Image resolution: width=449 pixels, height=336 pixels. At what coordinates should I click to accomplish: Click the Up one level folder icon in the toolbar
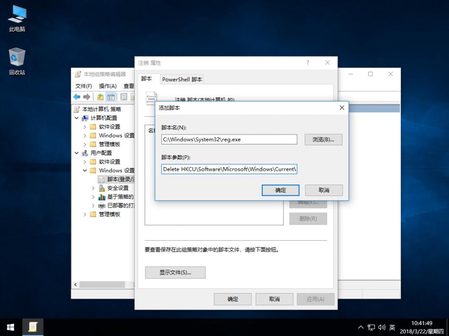tap(100, 97)
